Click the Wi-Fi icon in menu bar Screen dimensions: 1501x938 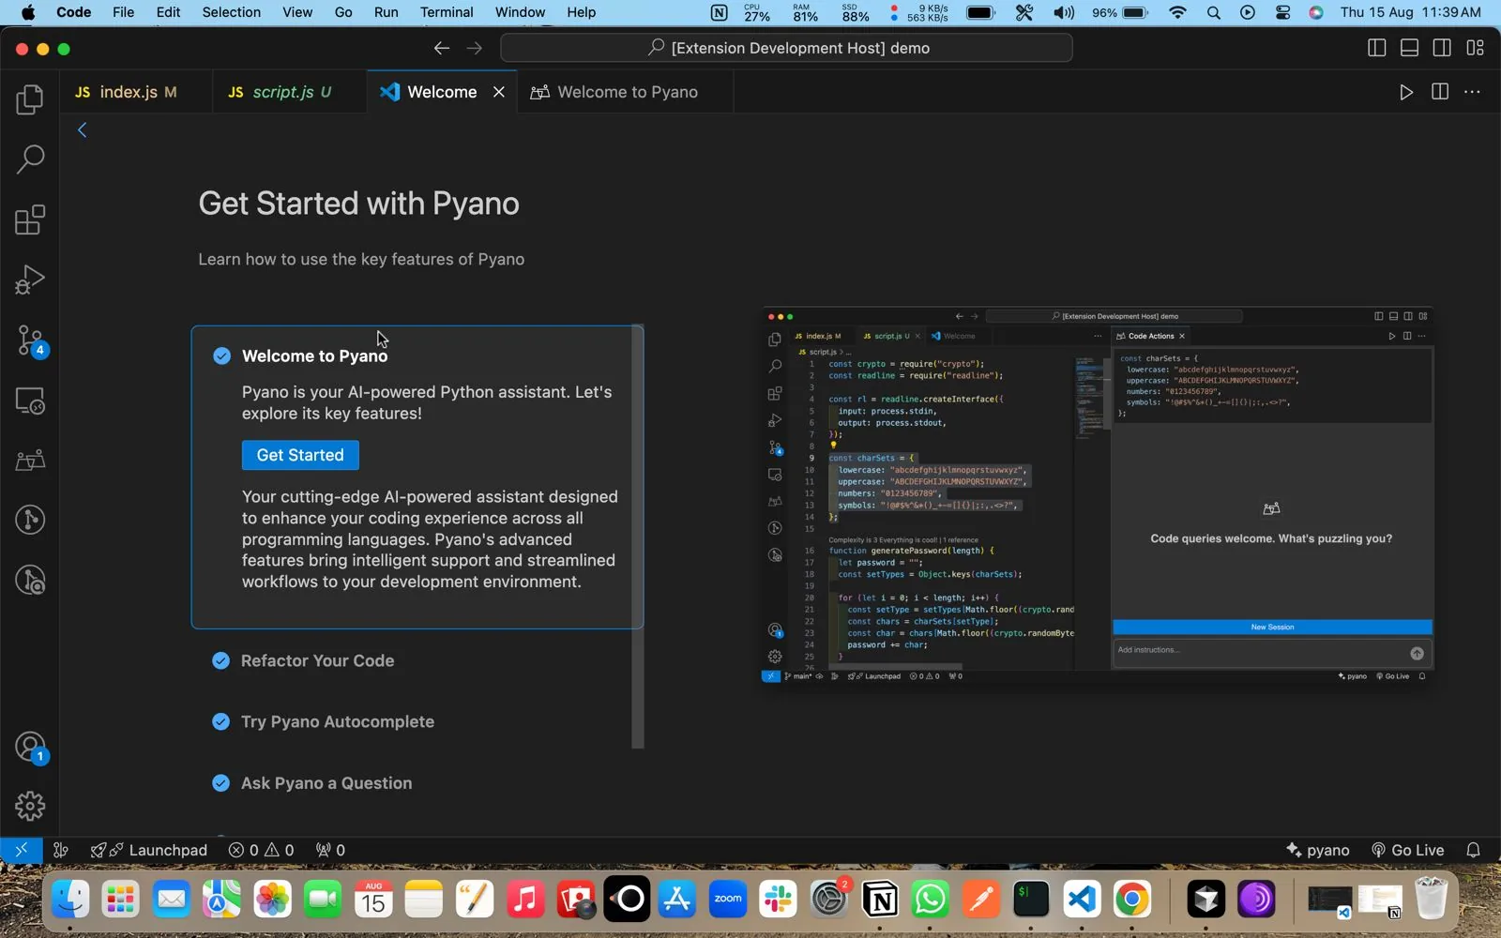tap(1177, 12)
